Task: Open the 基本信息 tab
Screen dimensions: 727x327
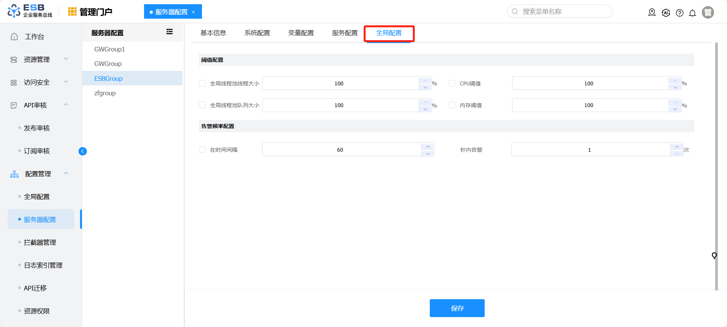Action: (213, 33)
